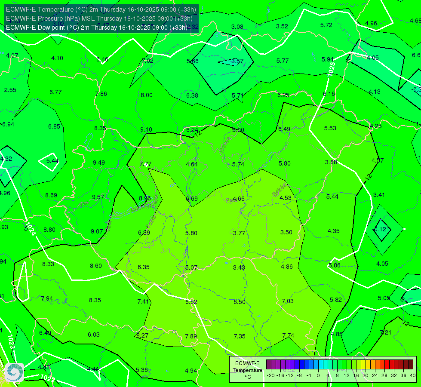Click the value 9.10
421x387 pixels.
146,130
